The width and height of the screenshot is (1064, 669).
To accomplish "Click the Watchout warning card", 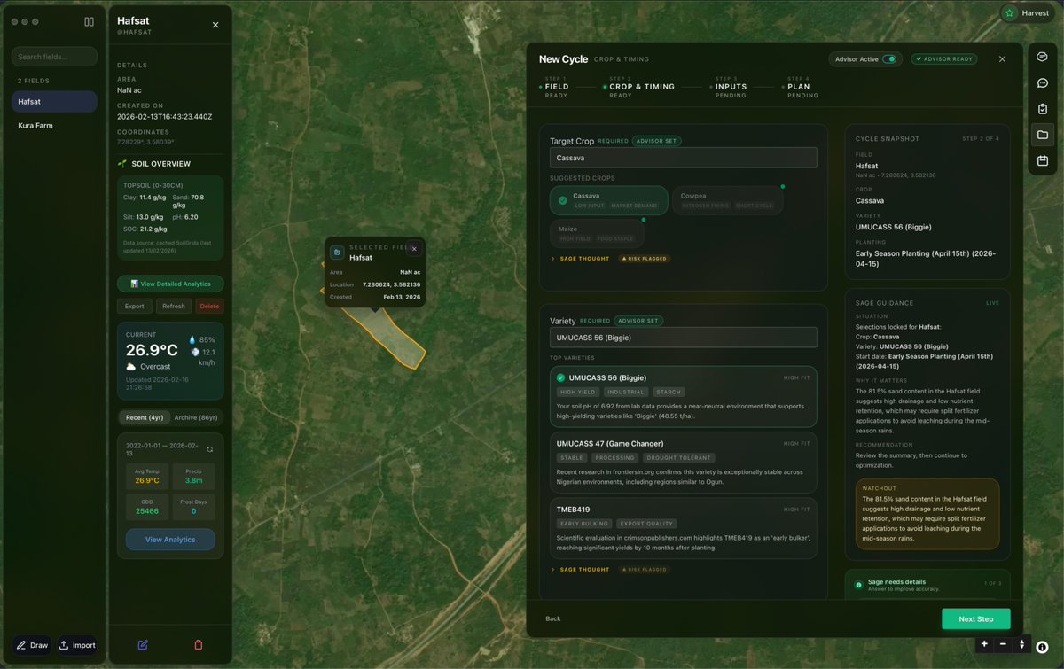I will tap(927, 514).
